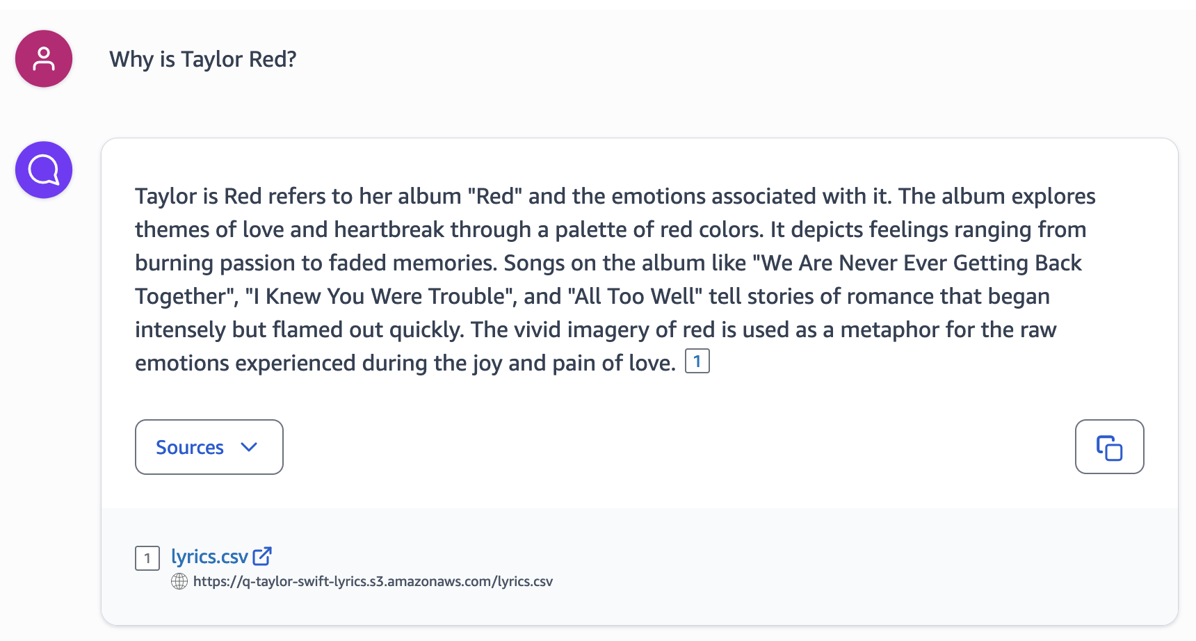Click the song title "We Are Never Ever Getting Back"
Image resolution: width=1196 pixels, height=641 pixels.
point(922,263)
